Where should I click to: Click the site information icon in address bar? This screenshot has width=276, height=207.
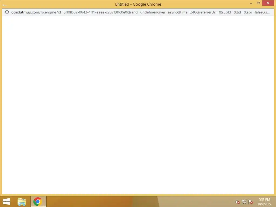tap(7, 12)
